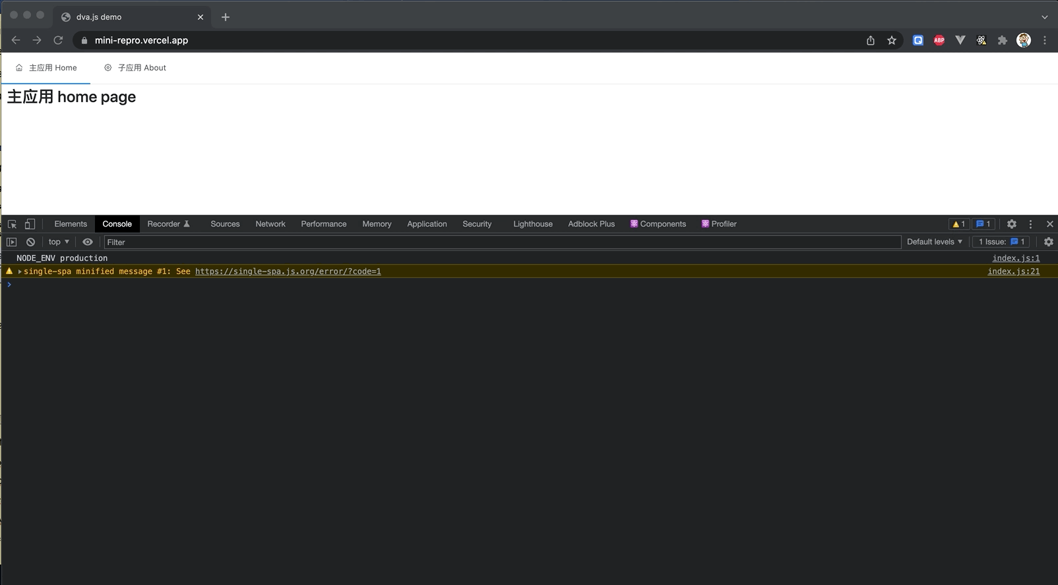Open DevTools settings gear
The image size is (1058, 585).
pyautogui.click(x=1012, y=224)
